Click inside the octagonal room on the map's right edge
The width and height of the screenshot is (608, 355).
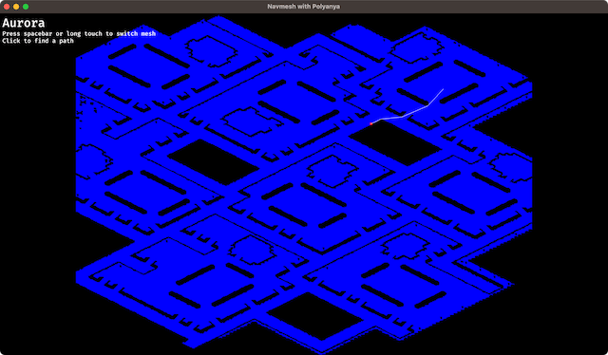pyautogui.click(x=513, y=167)
